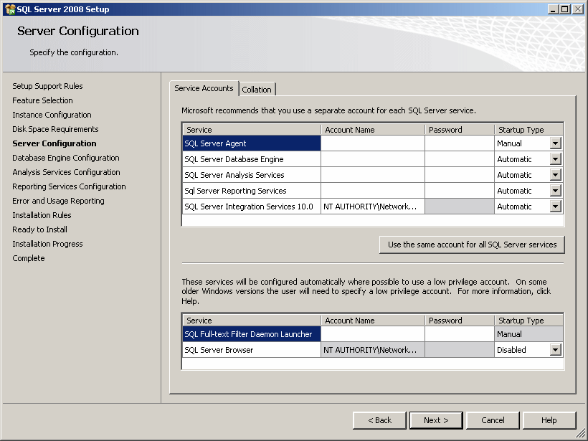Click Account Name field for SQL Server Agent
This screenshot has height=441, width=588.
[373, 143]
